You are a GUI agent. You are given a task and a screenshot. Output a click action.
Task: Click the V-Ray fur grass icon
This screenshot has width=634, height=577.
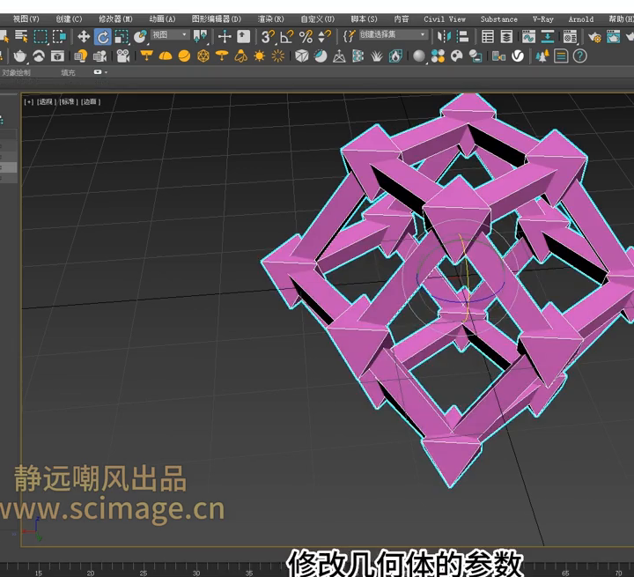[x=377, y=55]
